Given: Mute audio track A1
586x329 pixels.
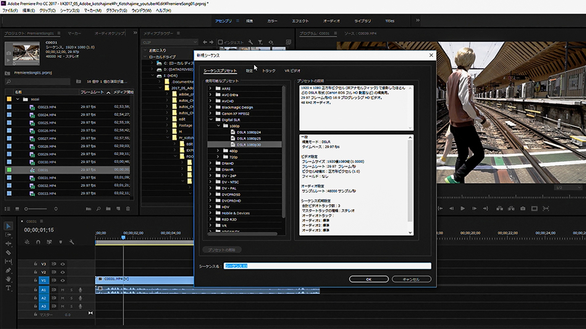Looking at the screenshot, I should click(63, 290).
